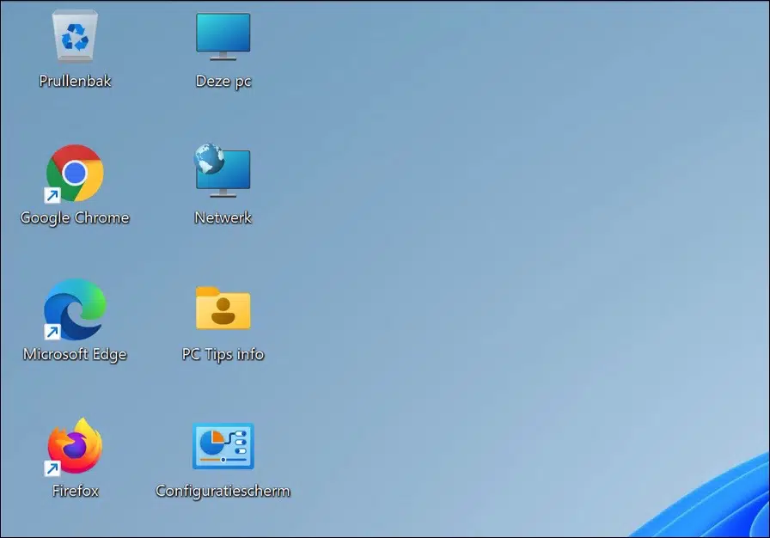770x538 pixels.
Task: Select the Prullenbak recycle bin icon
Action: (75, 37)
